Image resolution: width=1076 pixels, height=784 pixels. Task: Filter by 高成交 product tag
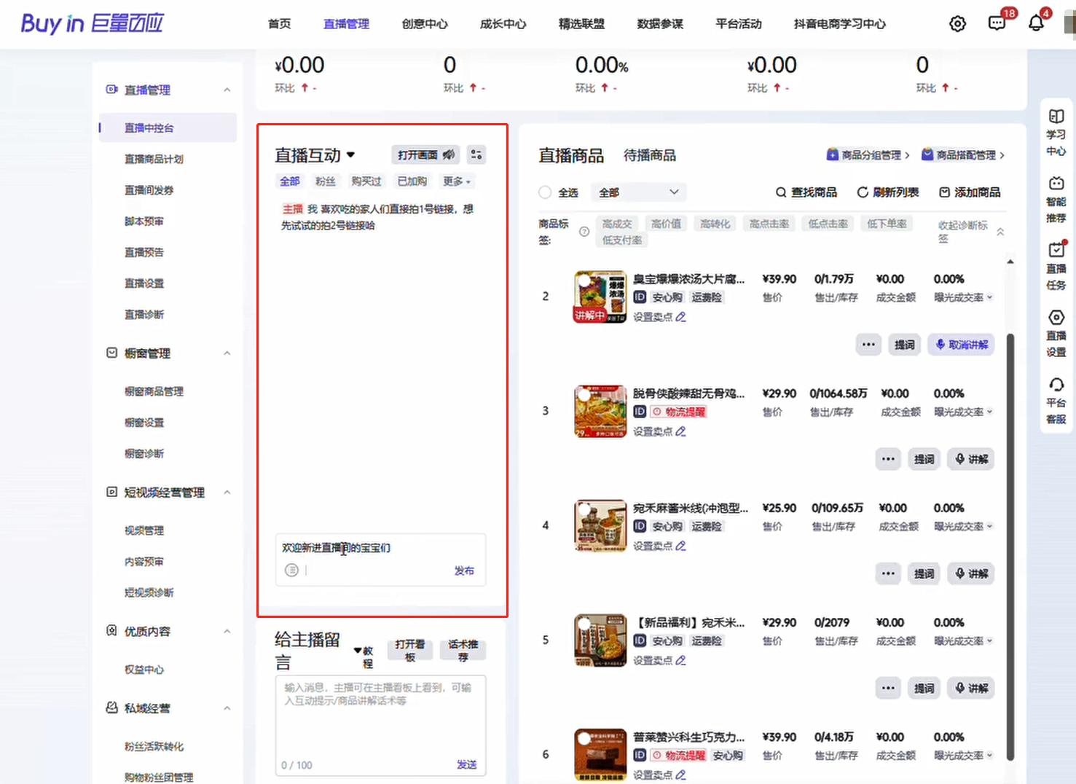[617, 224]
